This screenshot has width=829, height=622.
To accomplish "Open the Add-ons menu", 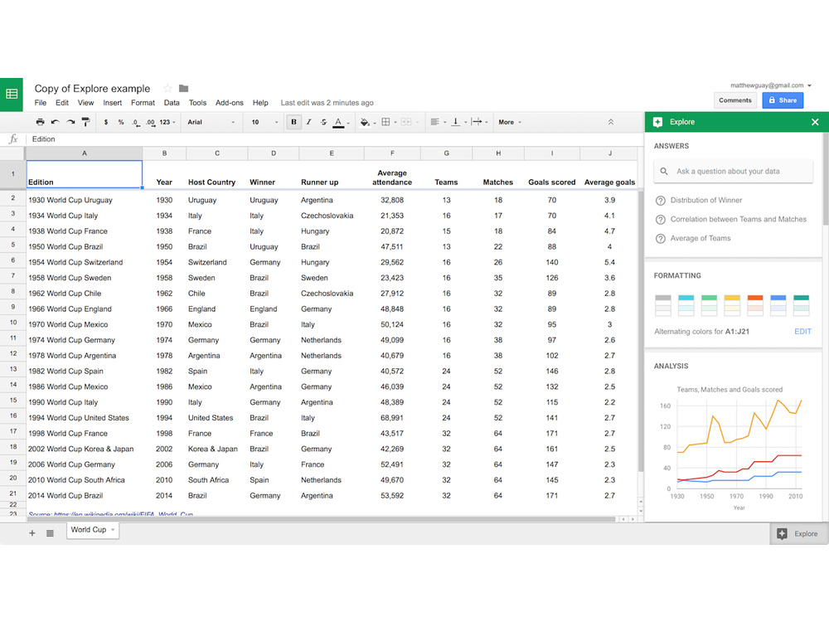I will (230, 103).
